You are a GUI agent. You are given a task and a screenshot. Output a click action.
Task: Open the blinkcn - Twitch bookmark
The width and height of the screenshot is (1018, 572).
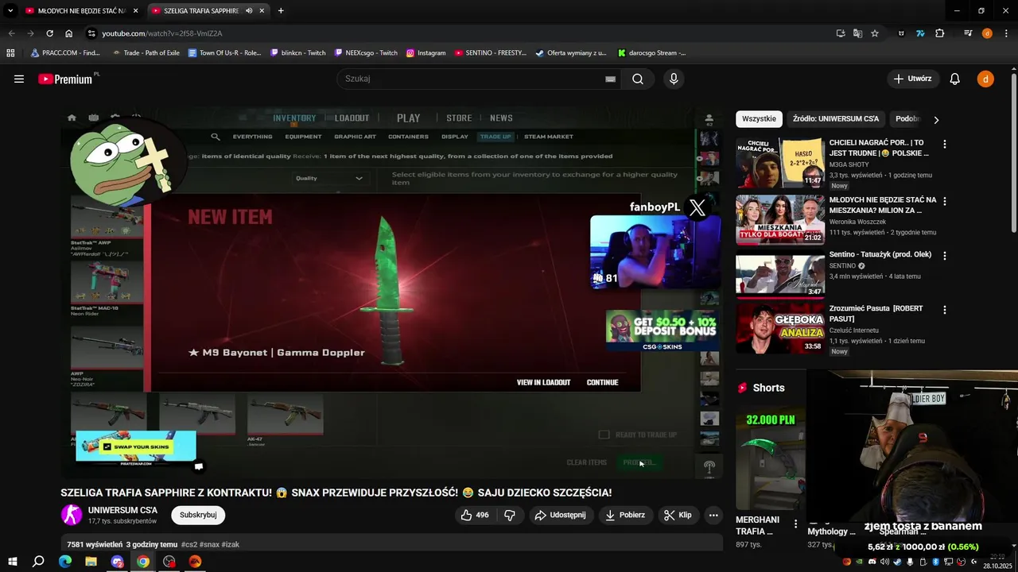pos(298,53)
